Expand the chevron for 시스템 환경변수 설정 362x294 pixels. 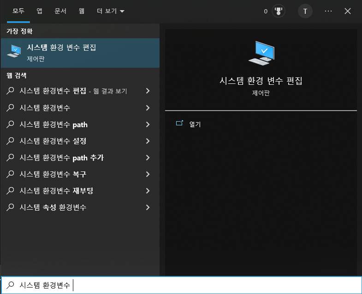pyautogui.click(x=148, y=141)
